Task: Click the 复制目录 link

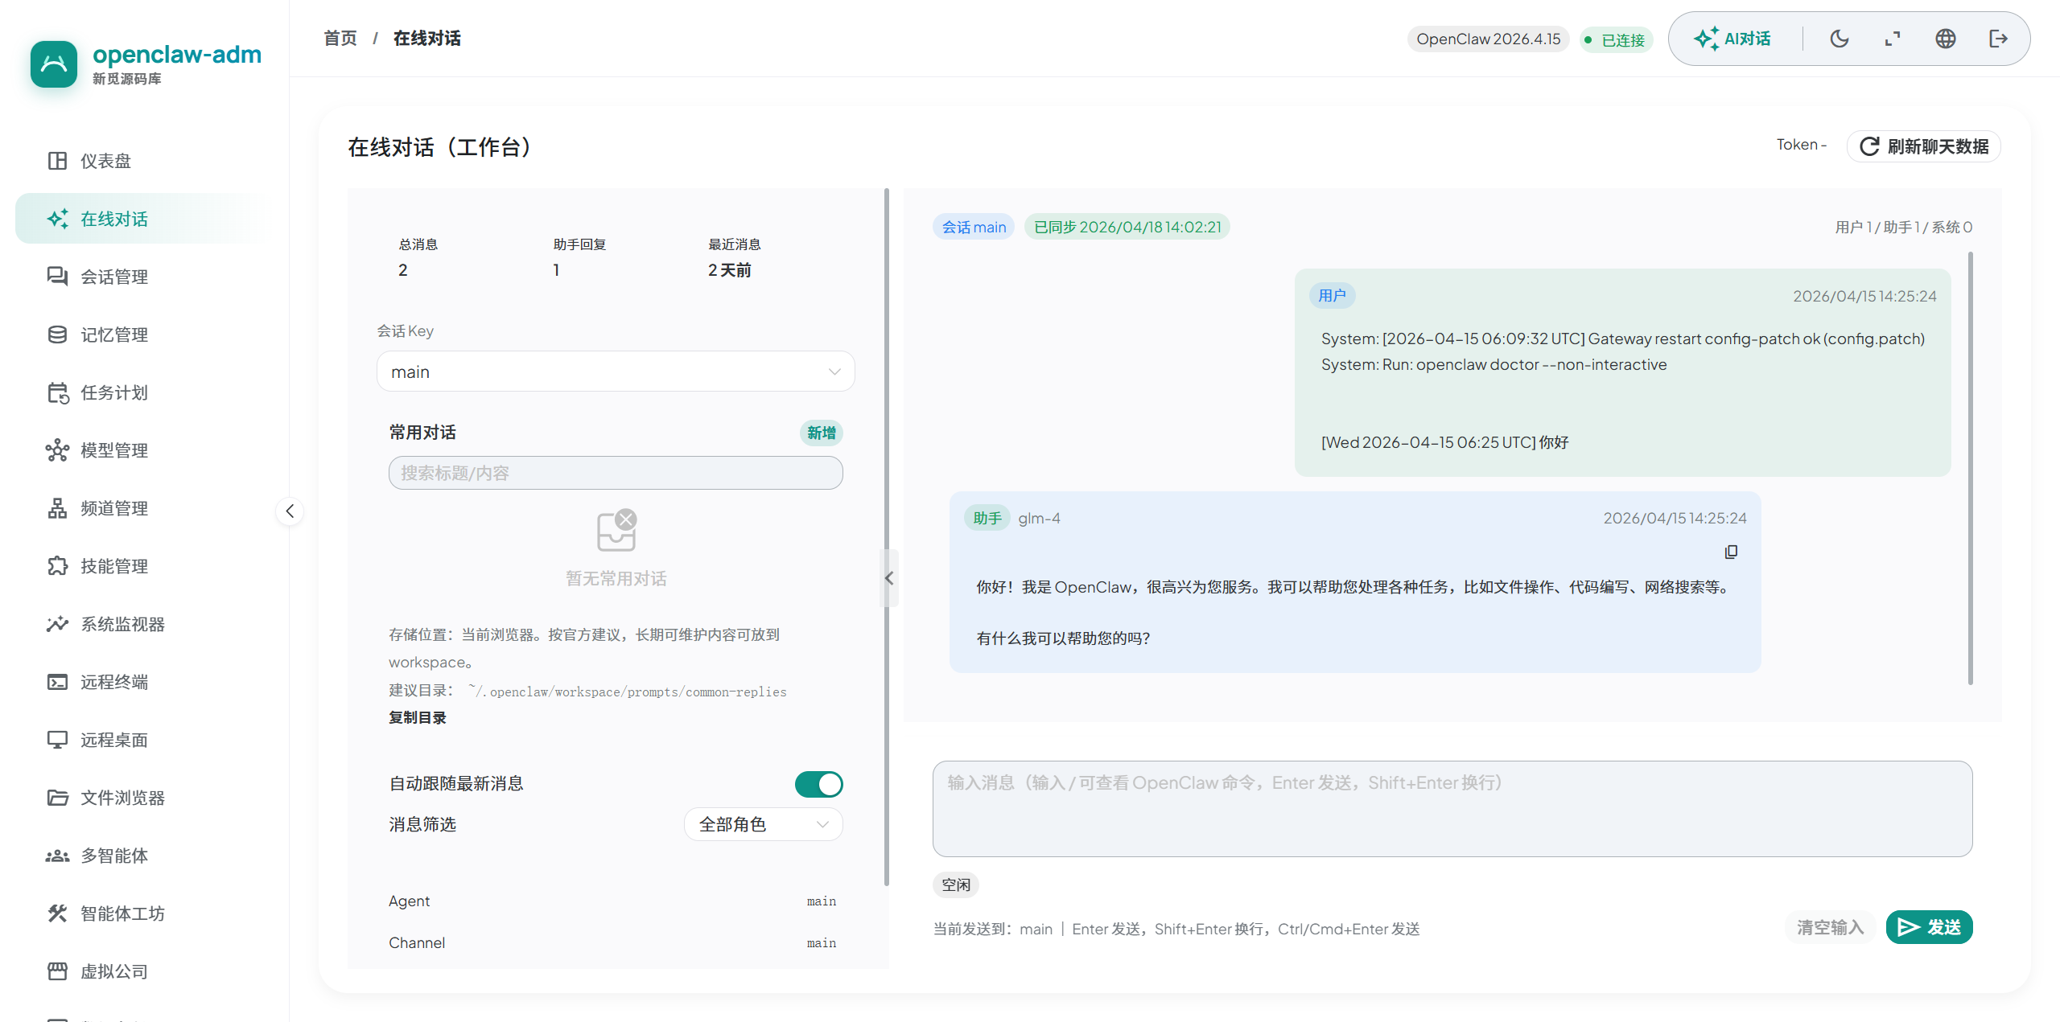Action: tap(417, 717)
